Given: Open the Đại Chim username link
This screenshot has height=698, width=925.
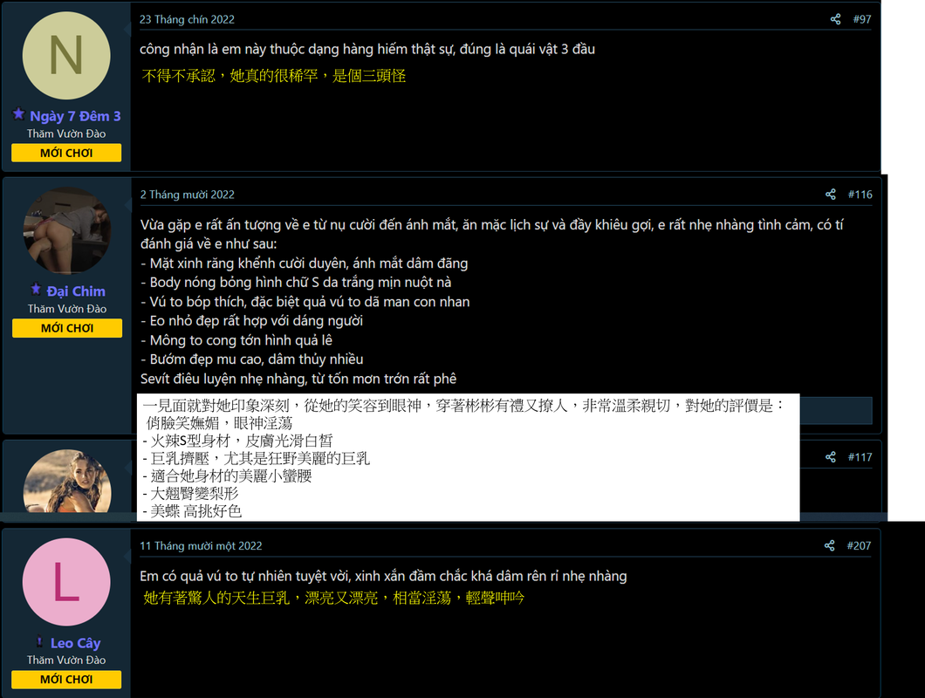Looking at the screenshot, I should (x=76, y=291).
